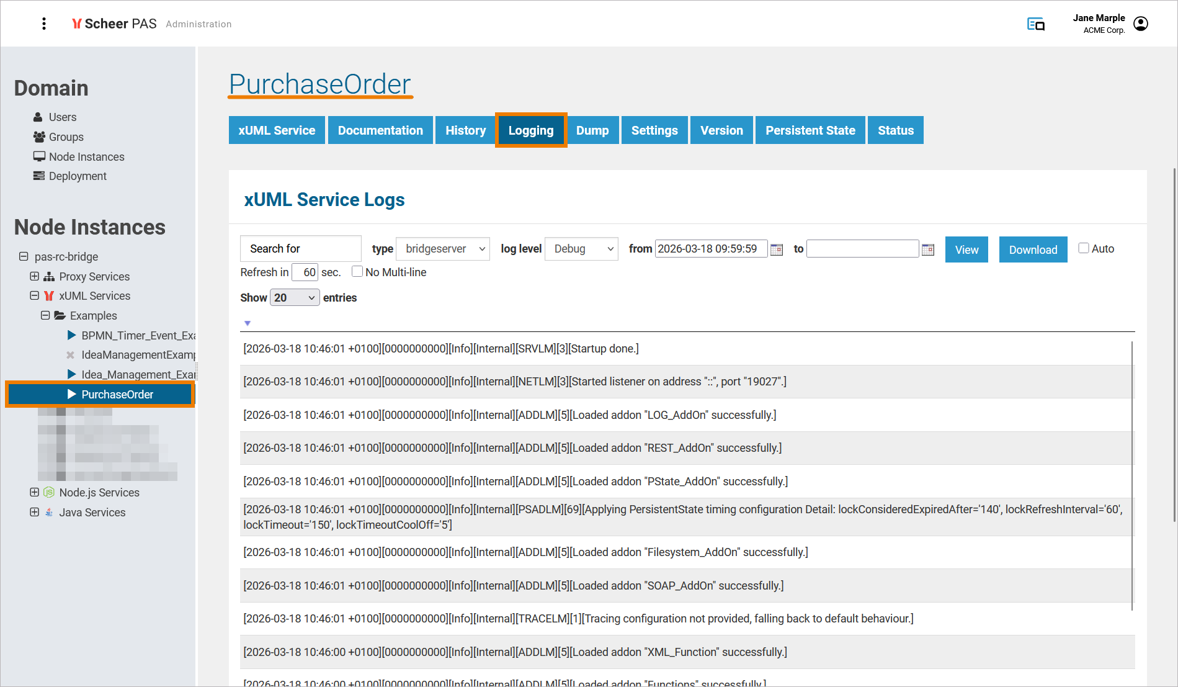Viewport: 1178px width, 687px height.
Task: Click the Users icon in Domain
Action: point(38,117)
